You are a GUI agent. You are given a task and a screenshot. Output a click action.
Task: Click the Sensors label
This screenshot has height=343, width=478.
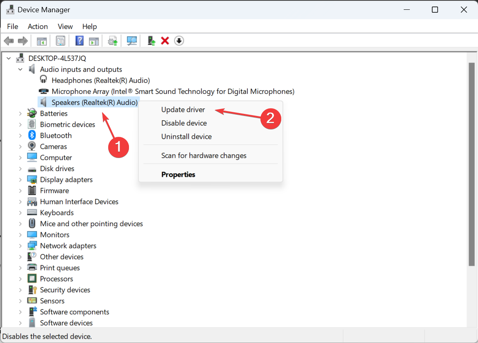pos(52,301)
